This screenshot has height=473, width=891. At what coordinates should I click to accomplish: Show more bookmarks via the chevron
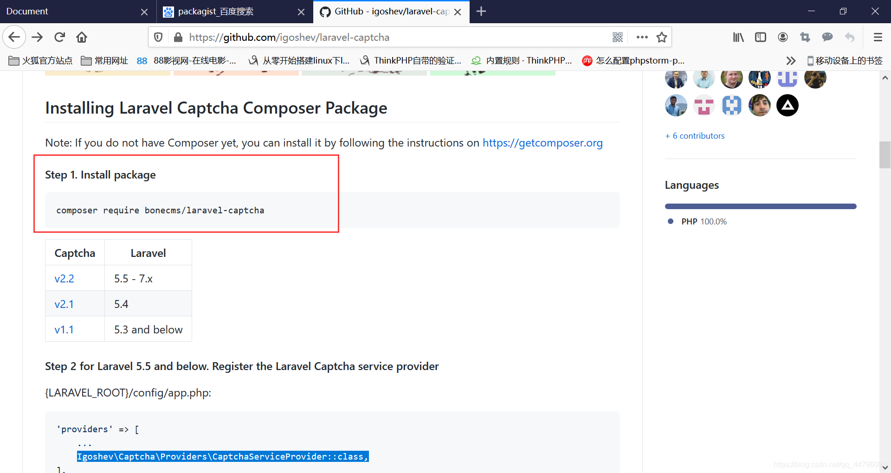[x=791, y=61]
